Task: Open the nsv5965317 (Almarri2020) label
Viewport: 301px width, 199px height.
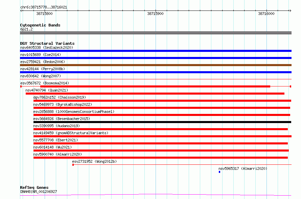Action: click(243, 168)
